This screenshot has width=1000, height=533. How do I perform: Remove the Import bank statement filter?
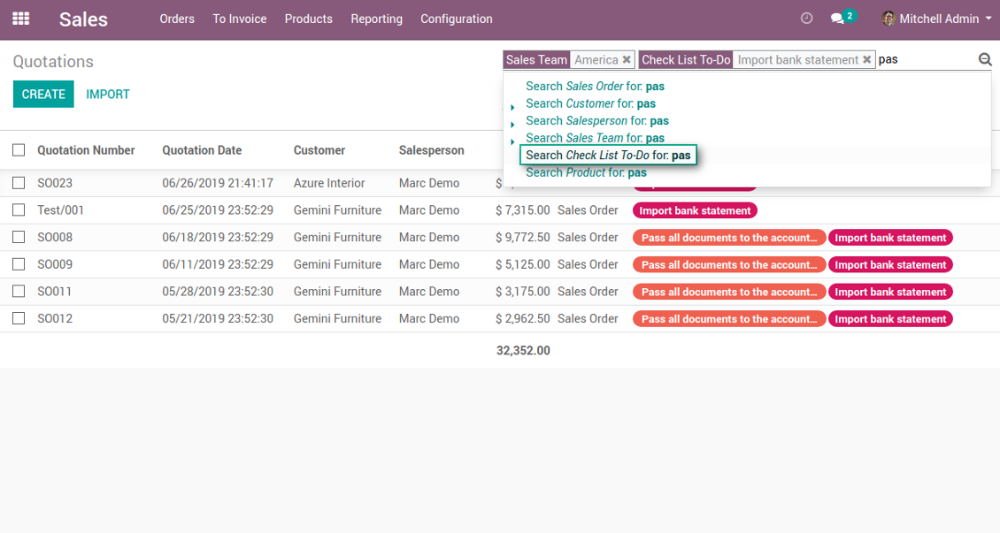[x=866, y=60]
